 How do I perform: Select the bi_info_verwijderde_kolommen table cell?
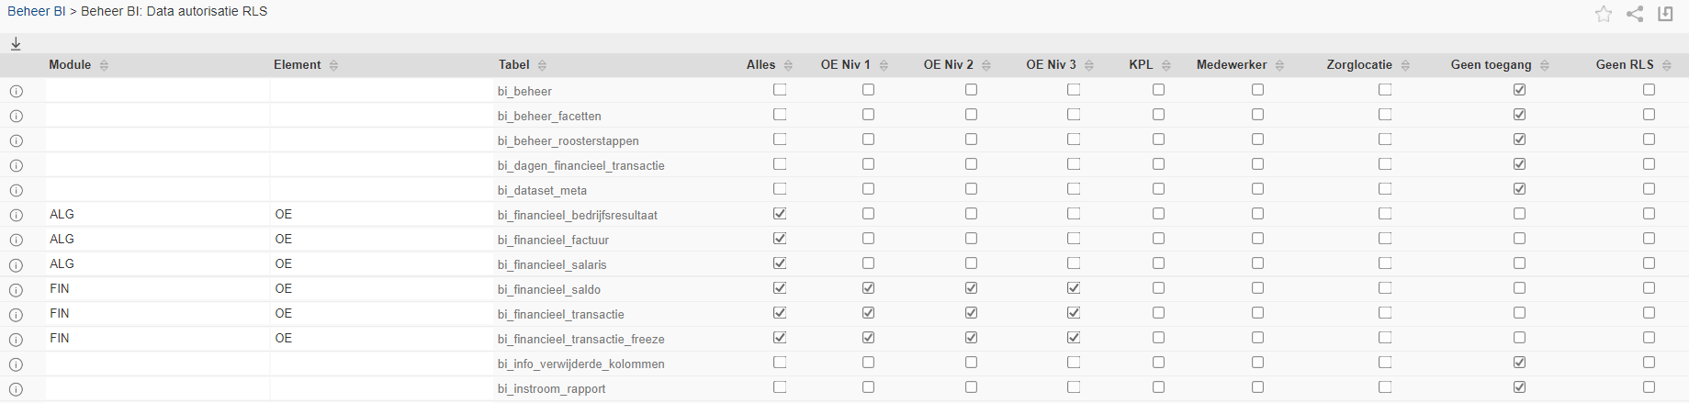pyautogui.click(x=580, y=364)
